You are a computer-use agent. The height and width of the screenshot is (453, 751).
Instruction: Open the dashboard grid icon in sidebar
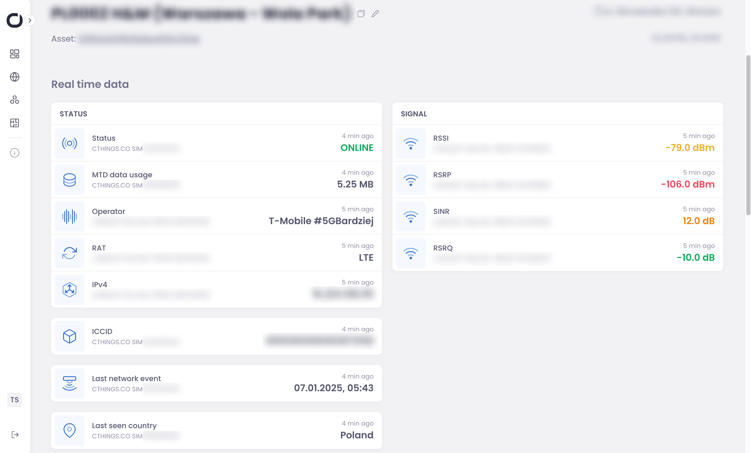coord(15,54)
